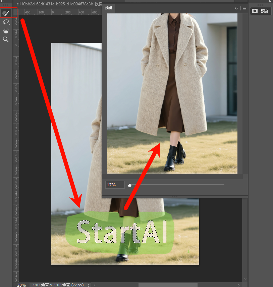
Task: Select the Lasso tool
Action: coord(6,22)
